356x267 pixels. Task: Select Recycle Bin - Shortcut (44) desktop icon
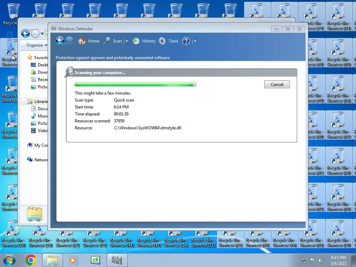122,239
